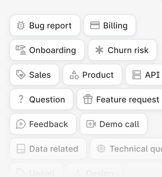Click the asterisk icon on Churn risk
162x177 pixels.
click(x=99, y=50)
